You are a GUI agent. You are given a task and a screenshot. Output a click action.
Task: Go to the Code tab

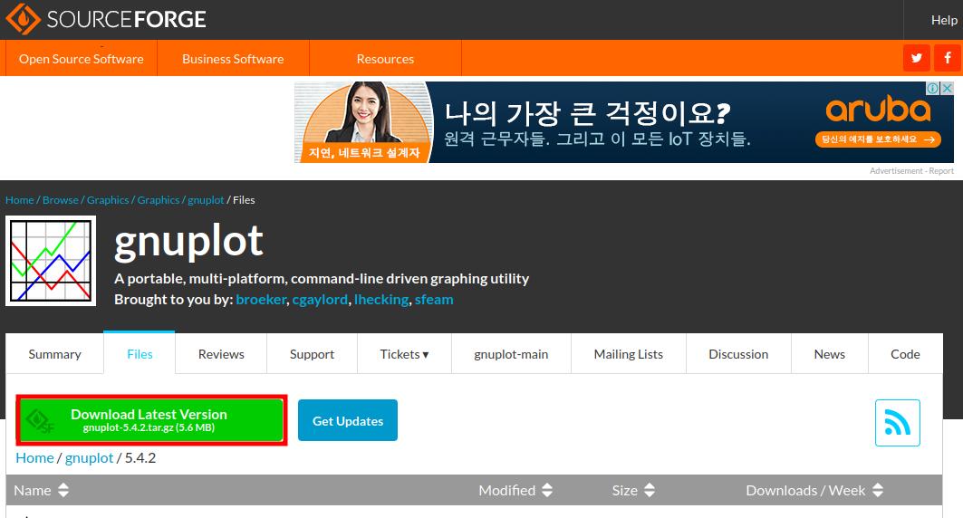pos(905,354)
